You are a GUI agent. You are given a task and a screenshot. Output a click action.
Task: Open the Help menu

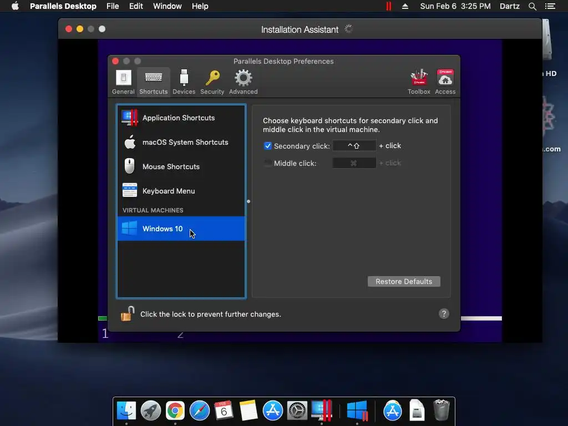200,6
